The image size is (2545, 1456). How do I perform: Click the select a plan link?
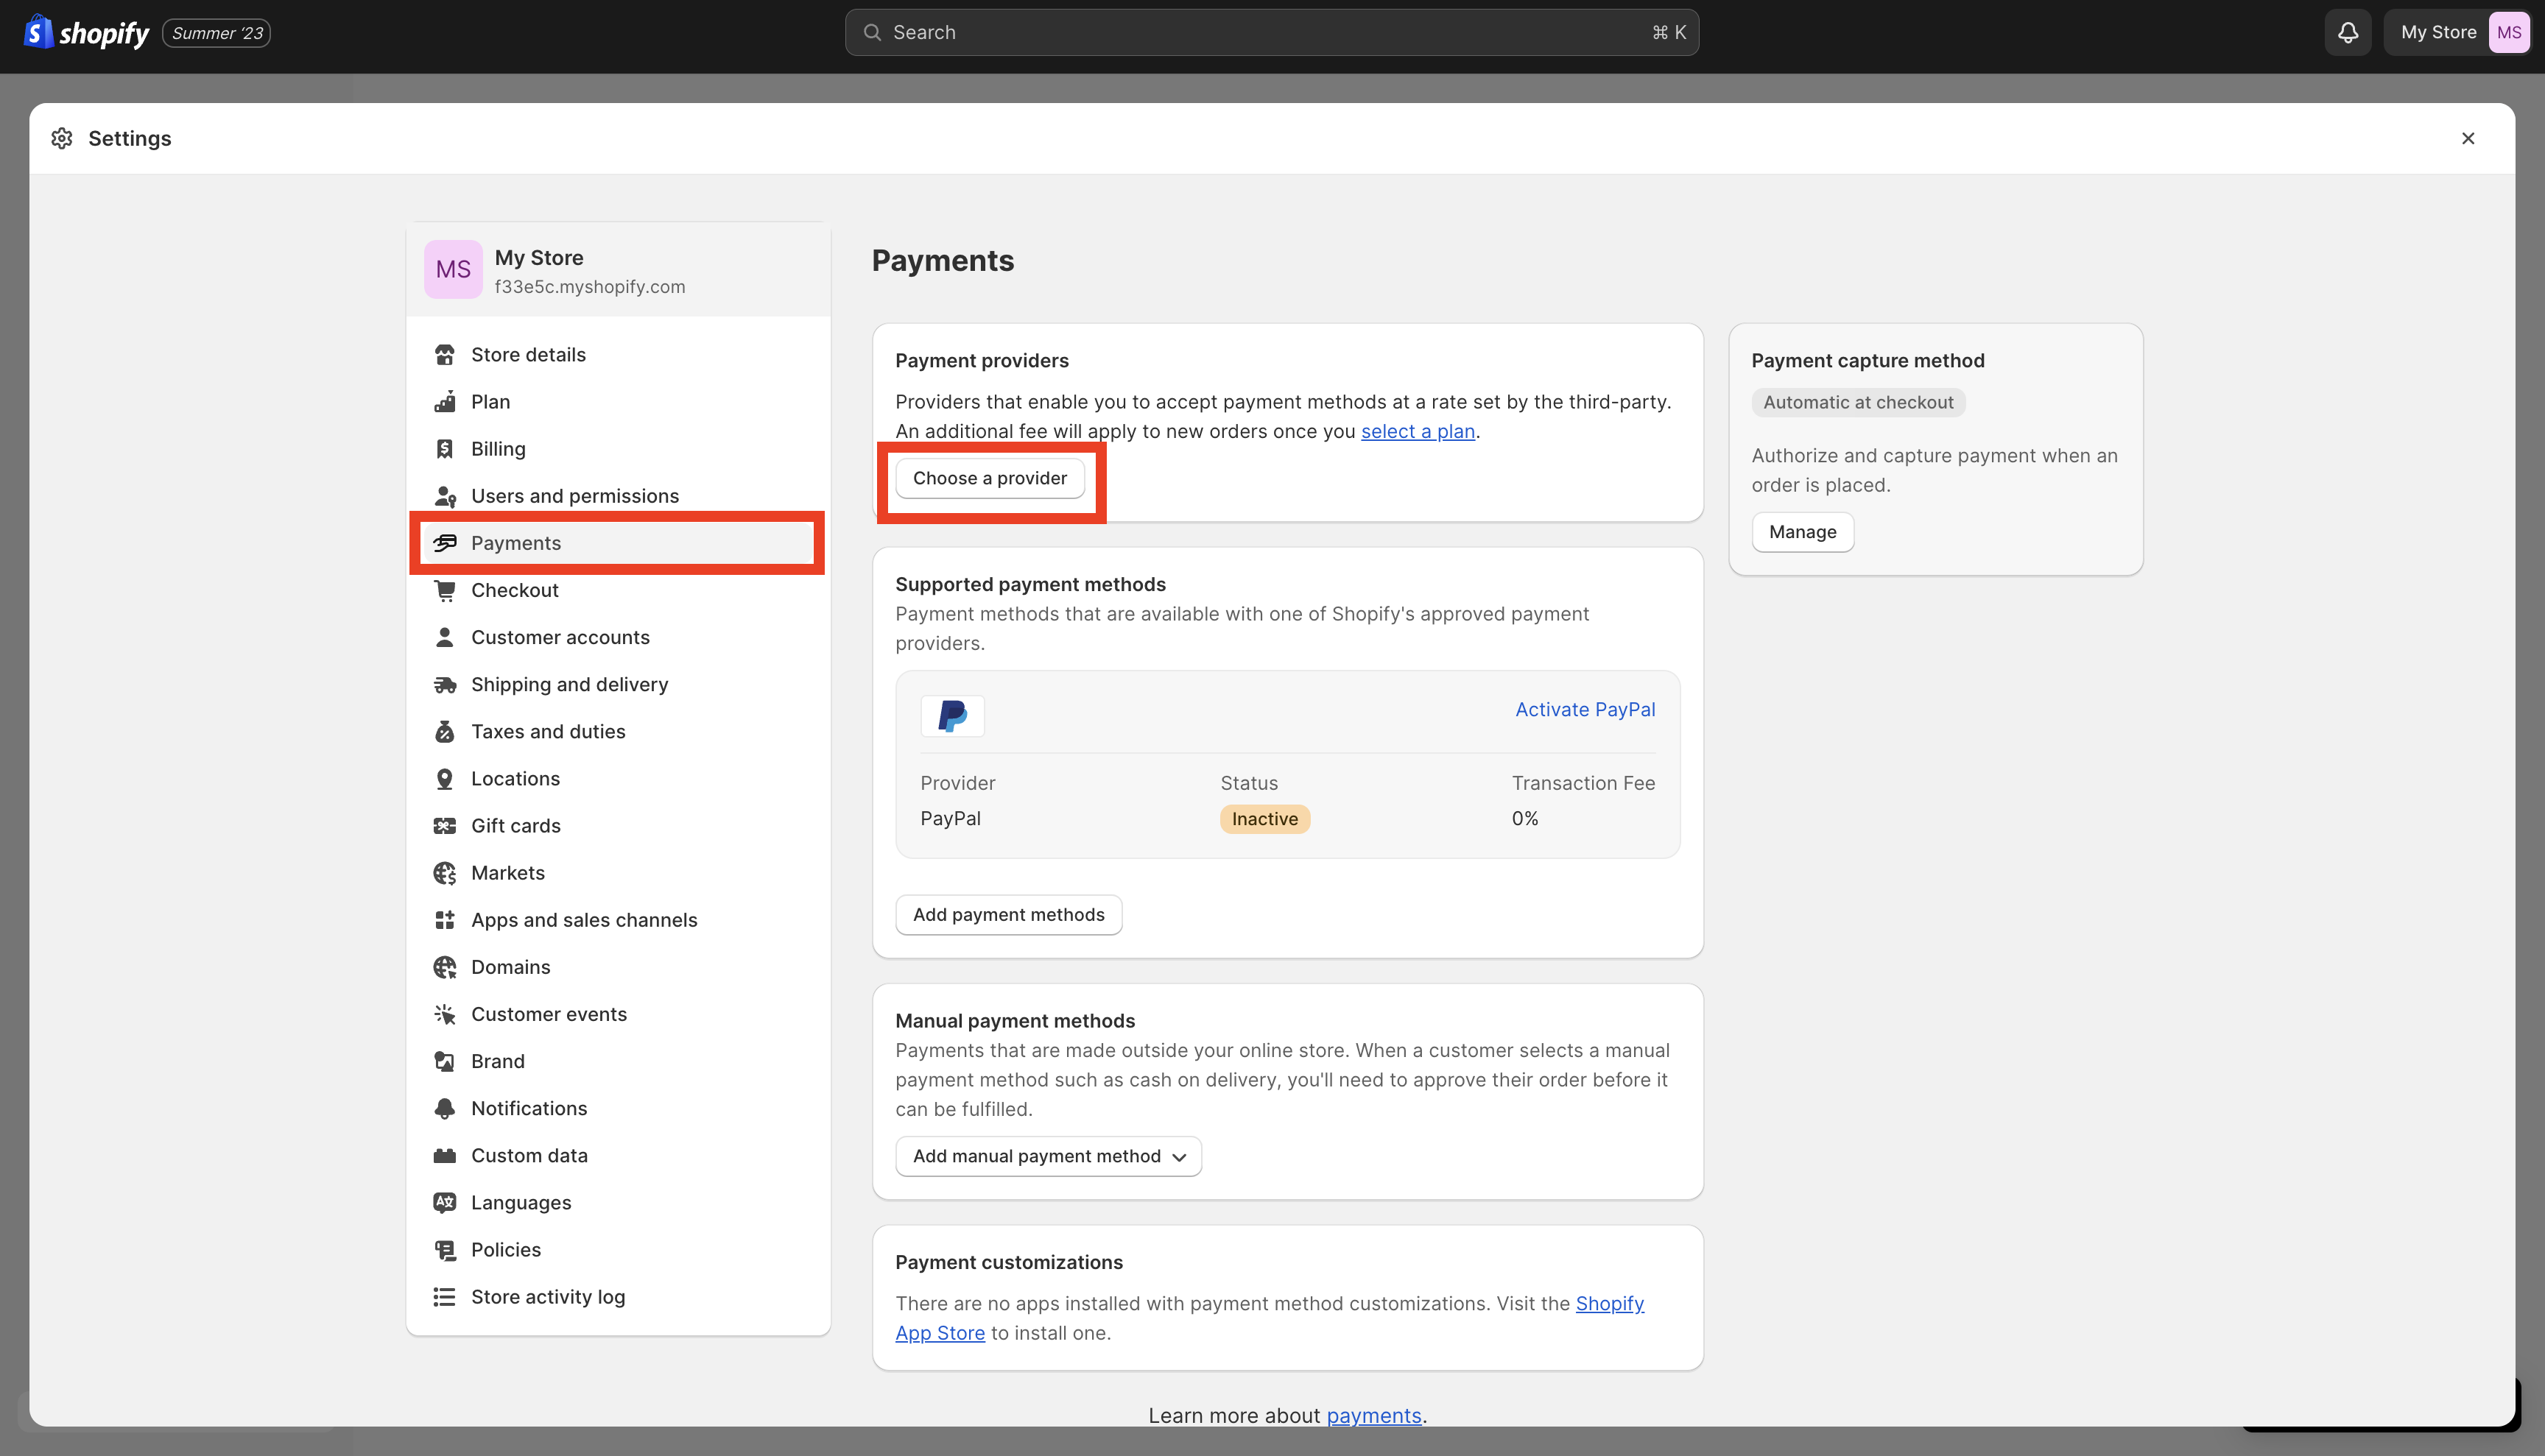point(1417,431)
